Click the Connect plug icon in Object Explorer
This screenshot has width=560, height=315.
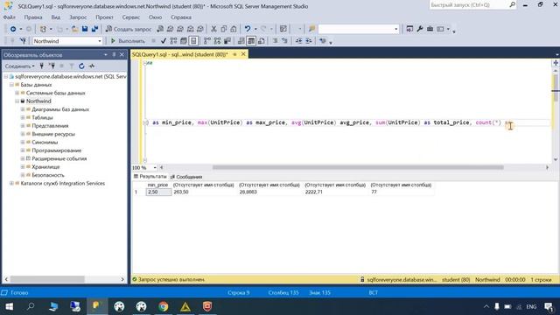coord(42,66)
